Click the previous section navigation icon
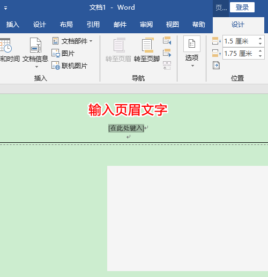 click(x=167, y=41)
